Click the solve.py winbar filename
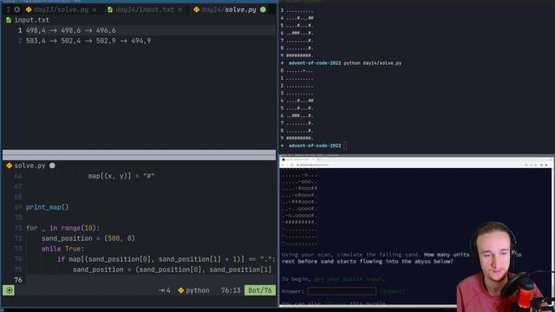Viewport: 555px width, 312px height. point(29,166)
